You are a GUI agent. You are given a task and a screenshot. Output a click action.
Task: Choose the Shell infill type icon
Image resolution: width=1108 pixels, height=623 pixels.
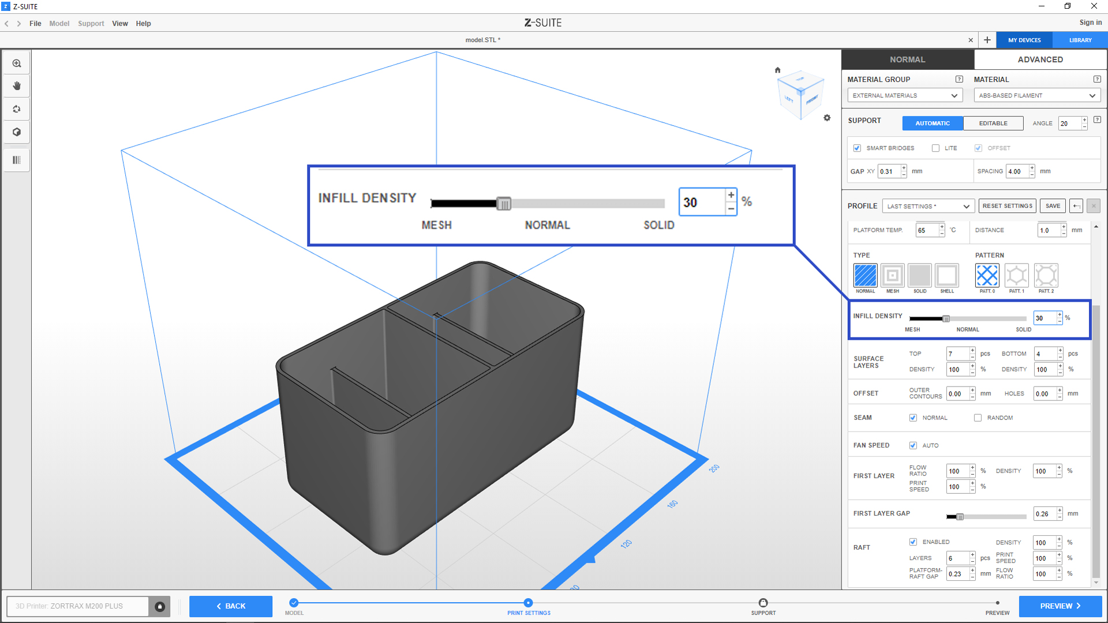coord(946,276)
